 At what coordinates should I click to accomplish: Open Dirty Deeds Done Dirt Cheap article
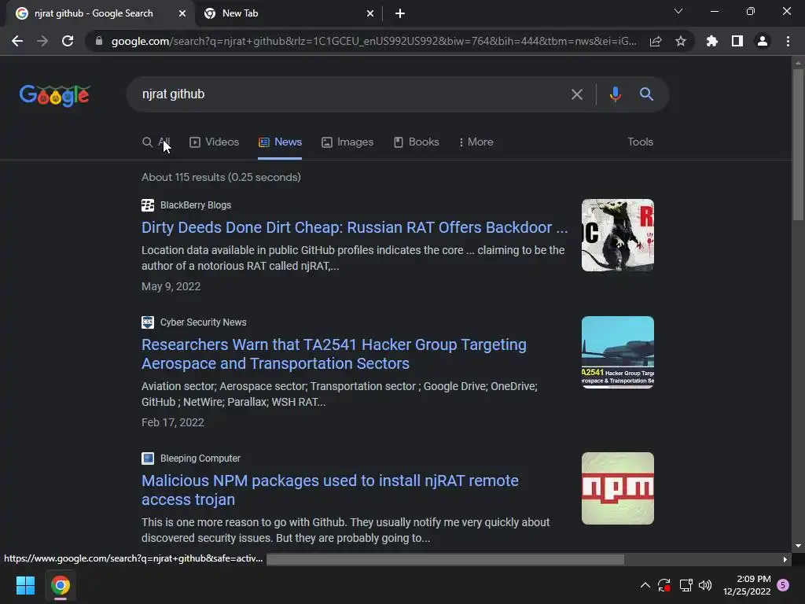pyautogui.click(x=355, y=227)
